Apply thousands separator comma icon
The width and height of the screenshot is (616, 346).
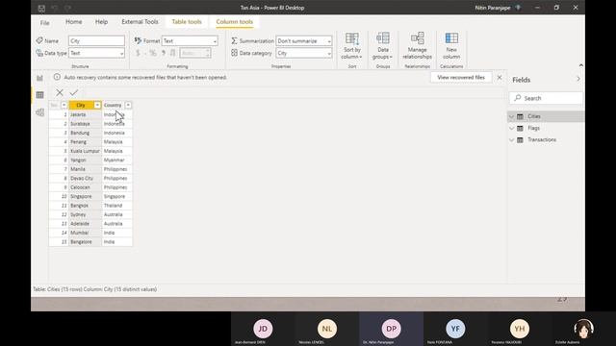tap(163, 53)
